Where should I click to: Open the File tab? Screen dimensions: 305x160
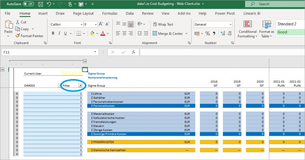(8, 13)
